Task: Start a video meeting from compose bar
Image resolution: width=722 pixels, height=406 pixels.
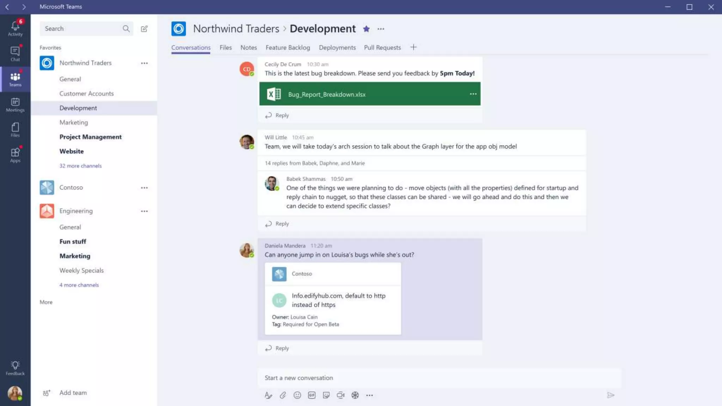Action: tap(341, 395)
